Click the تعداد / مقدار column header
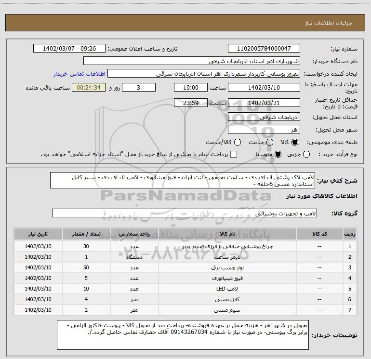The height and width of the screenshot is (359, 371). [x=86, y=234]
